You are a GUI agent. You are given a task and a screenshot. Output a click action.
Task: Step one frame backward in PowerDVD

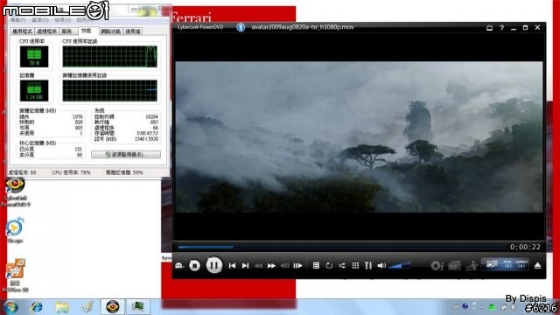click(x=284, y=266)
